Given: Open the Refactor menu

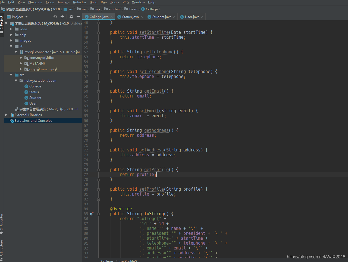Looking at the screenshot, I should (80, 2).
